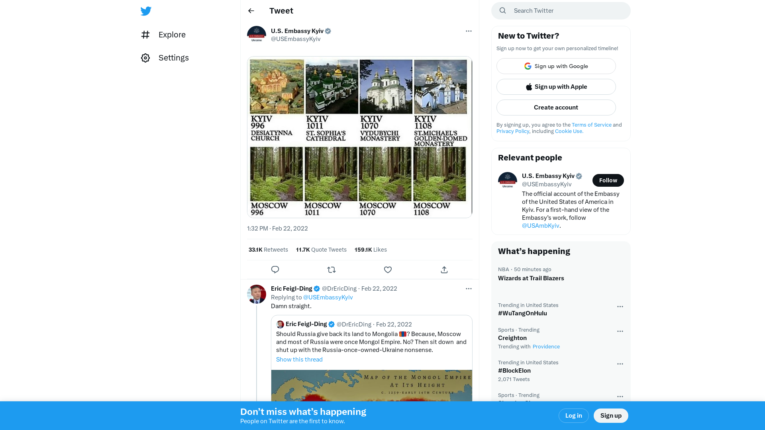Image resolution: width=765 pixels, height=430 pixels.
Task: Open Eric Feigl-Ding reply avatar
Action: [257, 294]
